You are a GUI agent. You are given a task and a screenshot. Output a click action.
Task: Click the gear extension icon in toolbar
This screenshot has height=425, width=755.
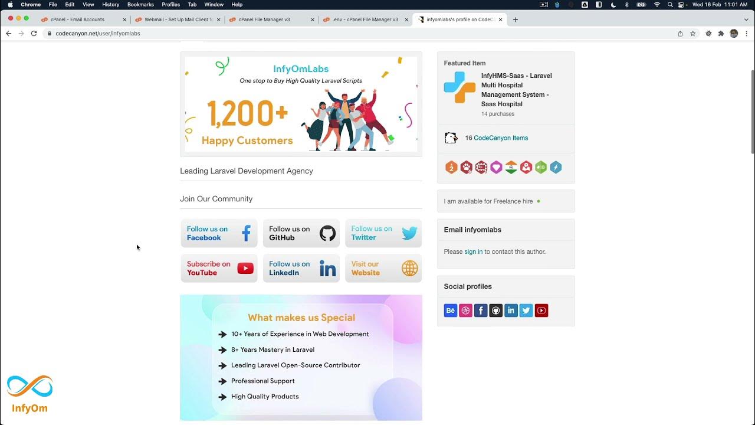click(708, 34)
